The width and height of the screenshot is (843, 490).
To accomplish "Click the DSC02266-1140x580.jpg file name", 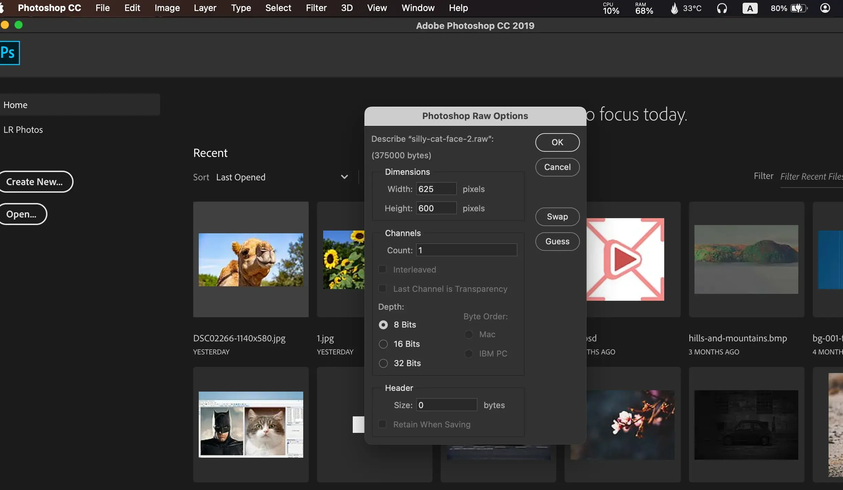I will tap(239, 338).
